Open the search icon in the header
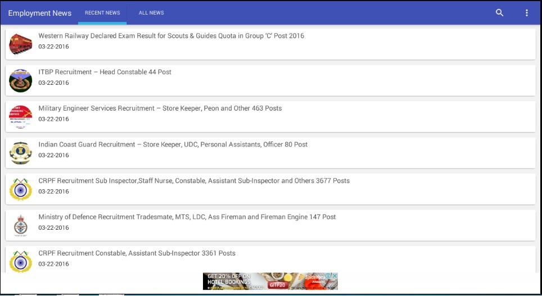The image size is (542, 296). [499, 13]
